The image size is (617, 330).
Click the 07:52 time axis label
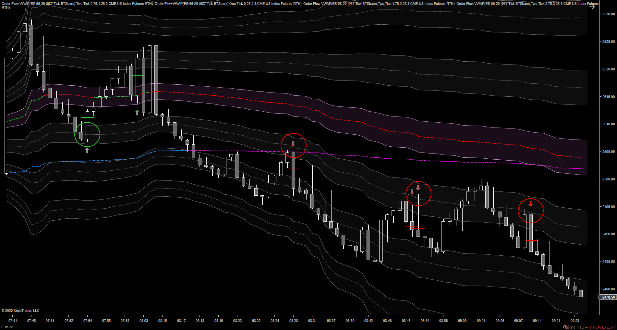click(69, 321)
